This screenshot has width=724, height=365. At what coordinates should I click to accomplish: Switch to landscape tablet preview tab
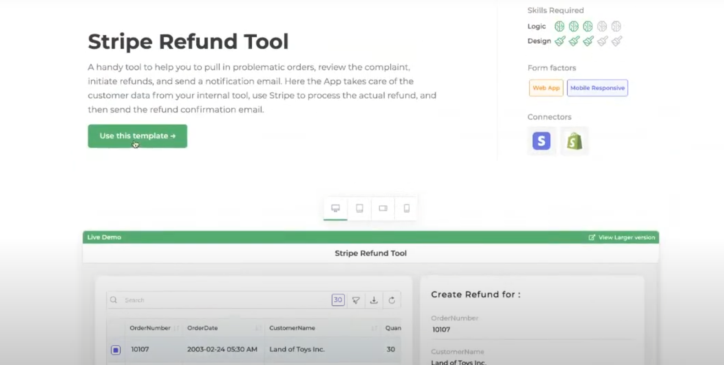(x=383, y=209)
